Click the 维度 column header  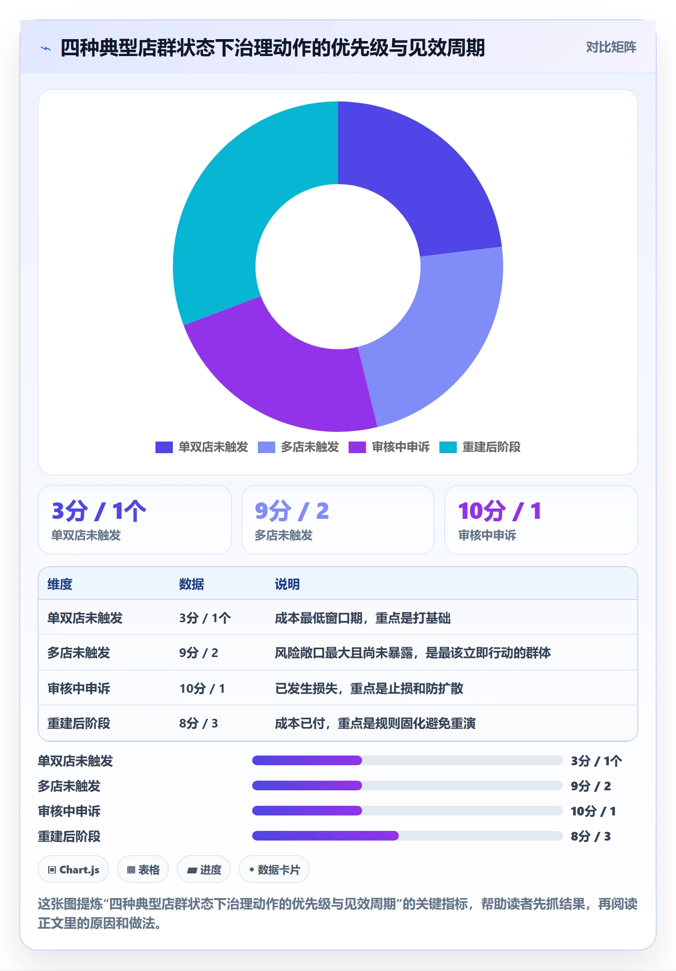60,585
